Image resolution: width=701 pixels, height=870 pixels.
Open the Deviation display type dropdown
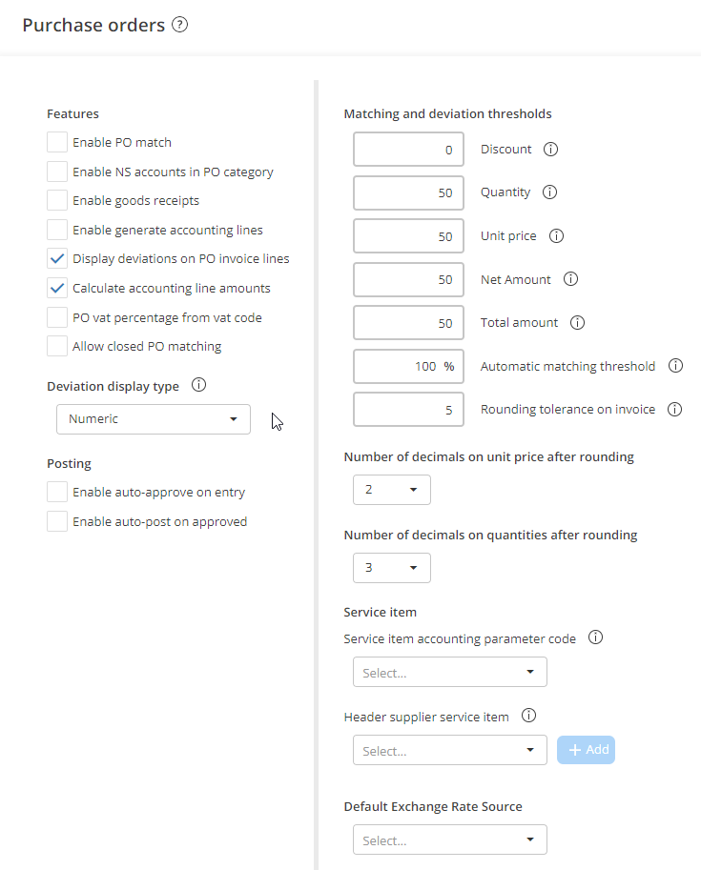tap(153, 419)
